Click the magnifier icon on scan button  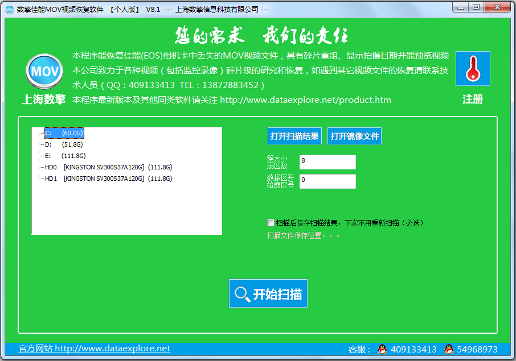(242, 294)
